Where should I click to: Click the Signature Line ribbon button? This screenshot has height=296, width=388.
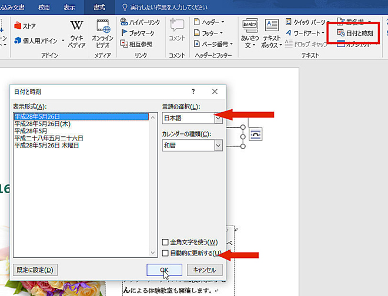click(x=354, y=22)
